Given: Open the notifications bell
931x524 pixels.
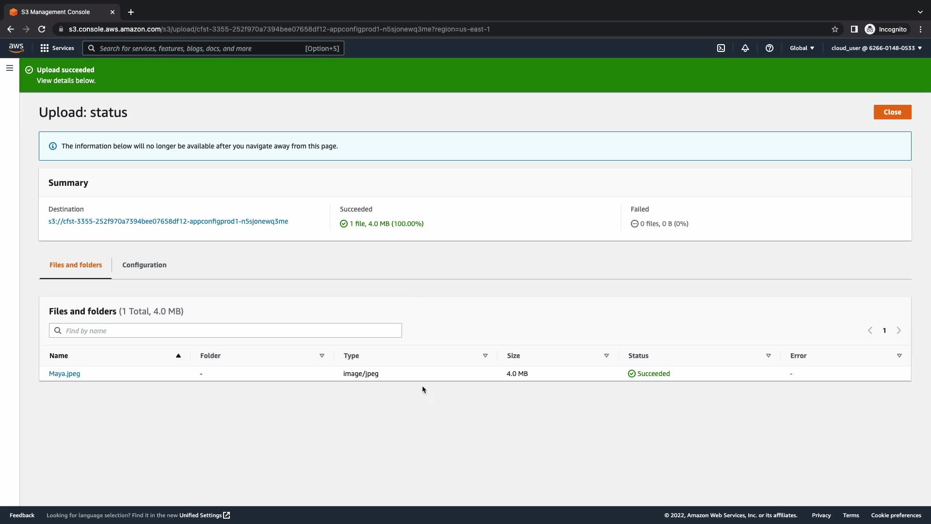Looking at the screenshot, I should click(745, 48).
